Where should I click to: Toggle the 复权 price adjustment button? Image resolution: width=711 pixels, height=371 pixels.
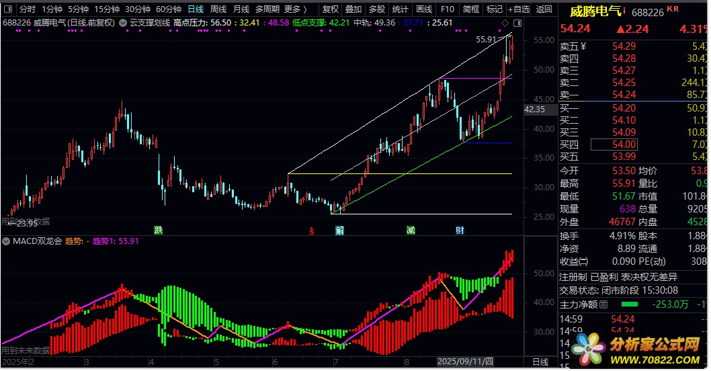(x=331, y=9)
